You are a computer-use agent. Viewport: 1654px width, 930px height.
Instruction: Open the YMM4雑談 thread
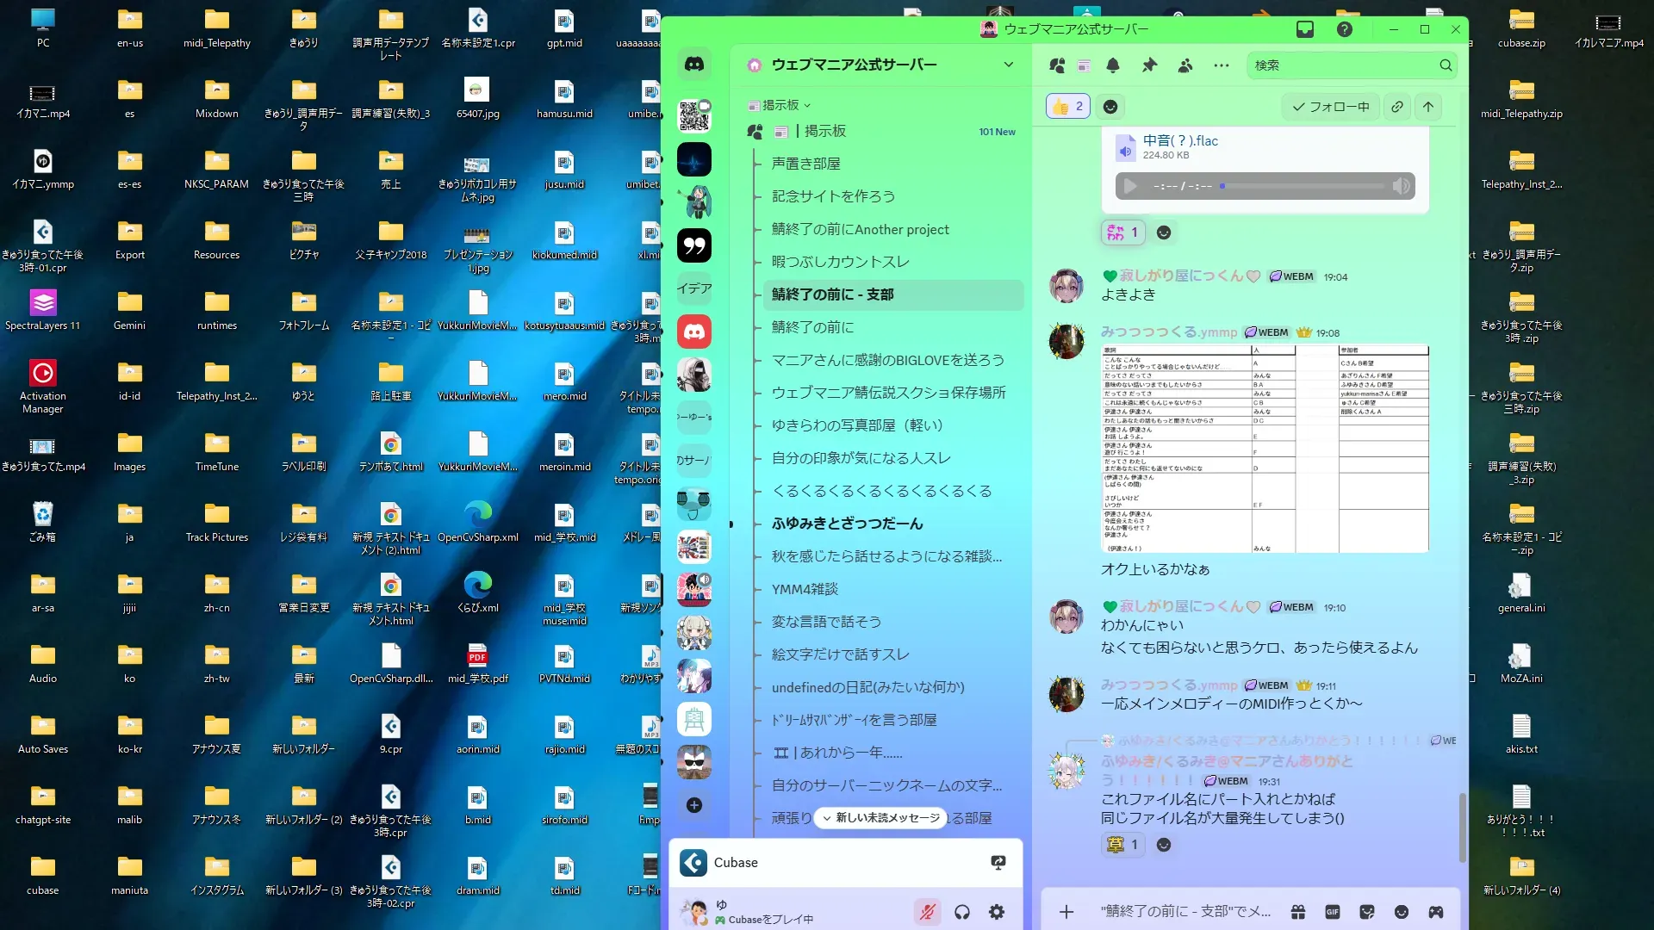click(805, 589)
